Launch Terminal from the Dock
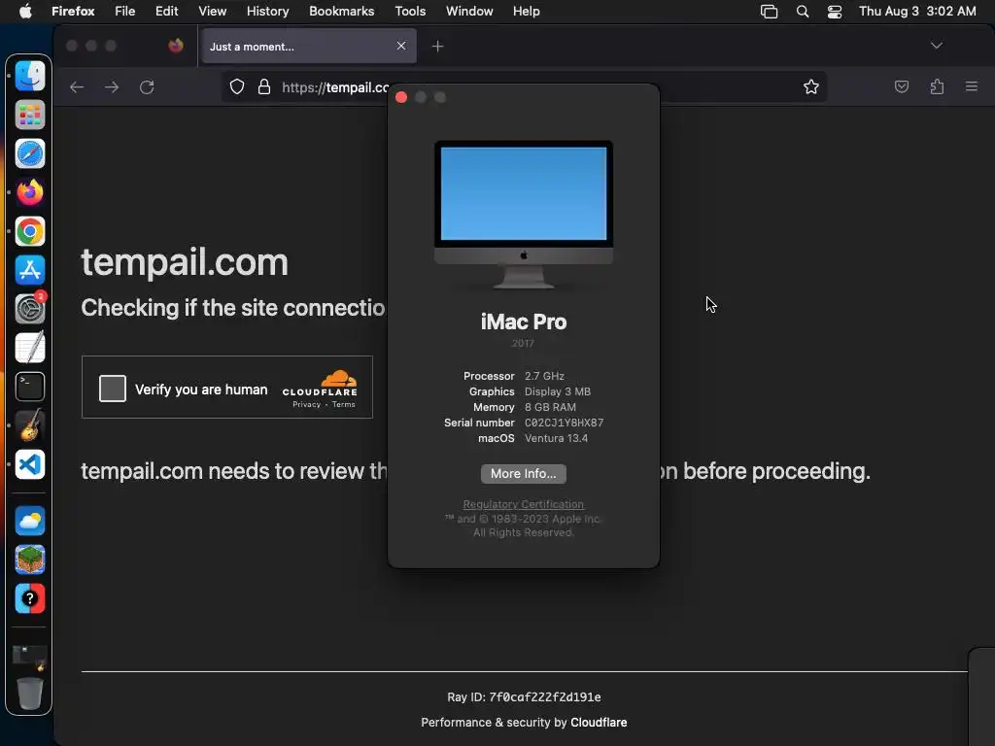Viewport: 995px width, 746px height. [30, 387]
